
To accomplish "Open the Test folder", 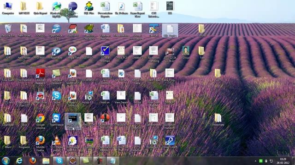I will click(202, 53).
